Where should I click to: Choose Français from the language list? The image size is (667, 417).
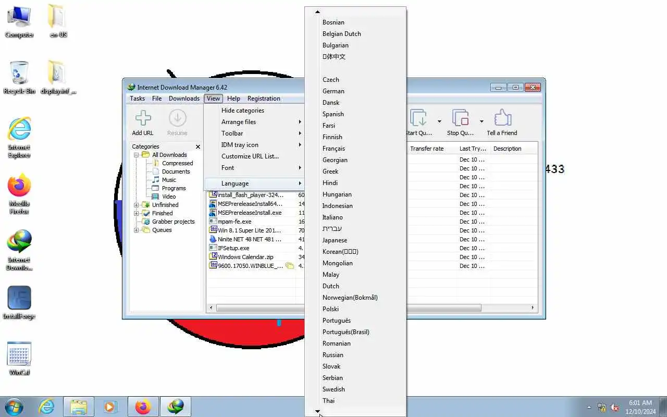pos(355,149)
